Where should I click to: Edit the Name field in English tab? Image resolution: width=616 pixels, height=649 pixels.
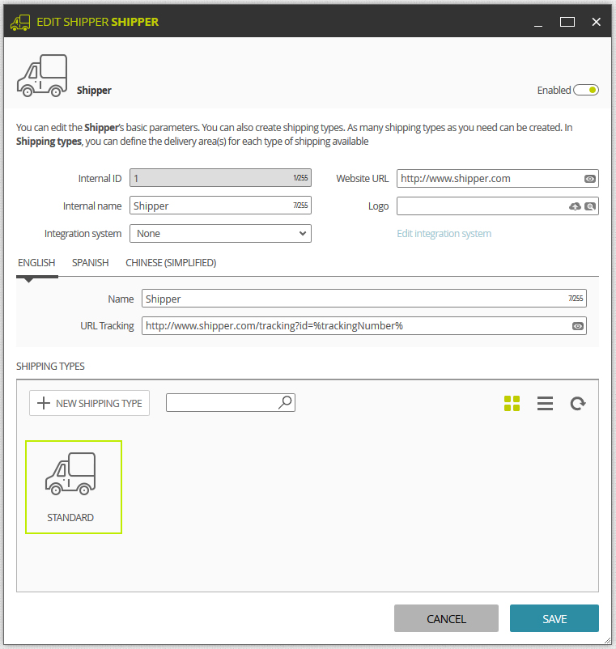[364, 299]
